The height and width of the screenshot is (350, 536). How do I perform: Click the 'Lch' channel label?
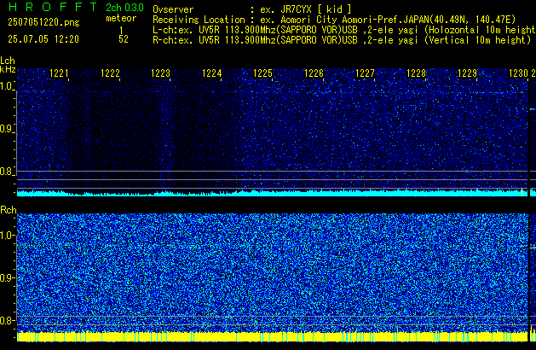8,61
